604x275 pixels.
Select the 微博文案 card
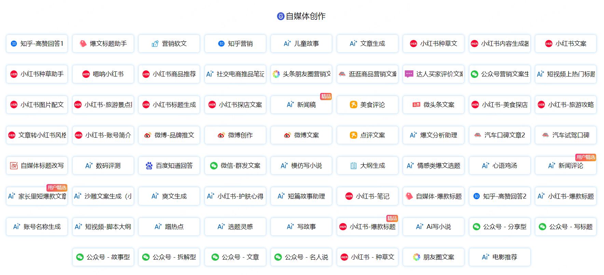coord(301,135)
